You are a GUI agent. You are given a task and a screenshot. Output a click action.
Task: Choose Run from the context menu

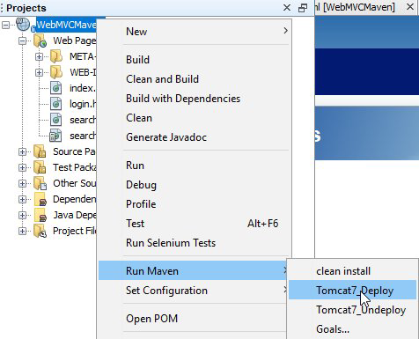[x=195, y=166]
